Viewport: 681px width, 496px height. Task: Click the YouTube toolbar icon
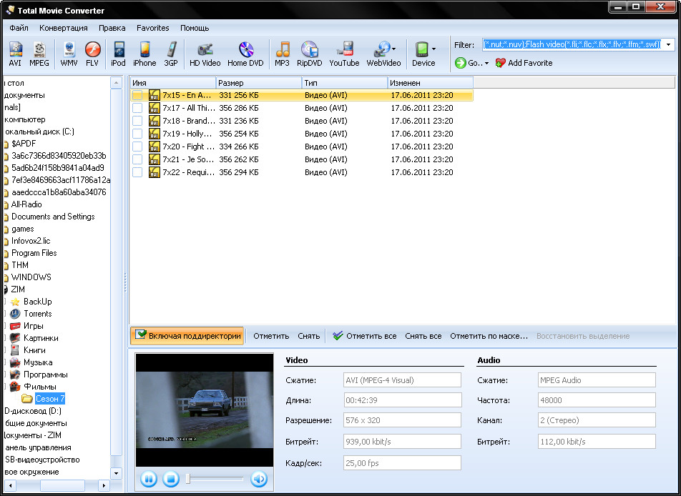click(x=344, y=54)
